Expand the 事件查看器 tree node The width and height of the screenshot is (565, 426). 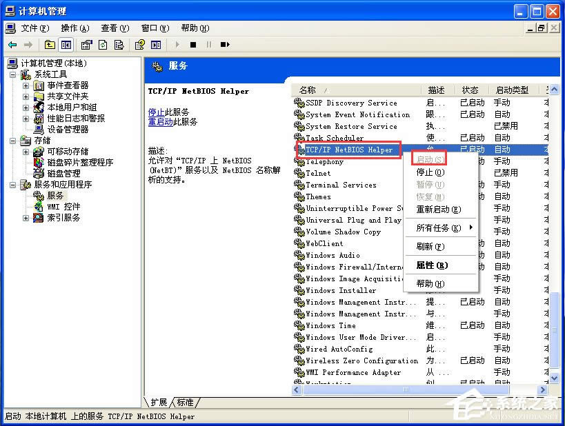pos(26,86)
